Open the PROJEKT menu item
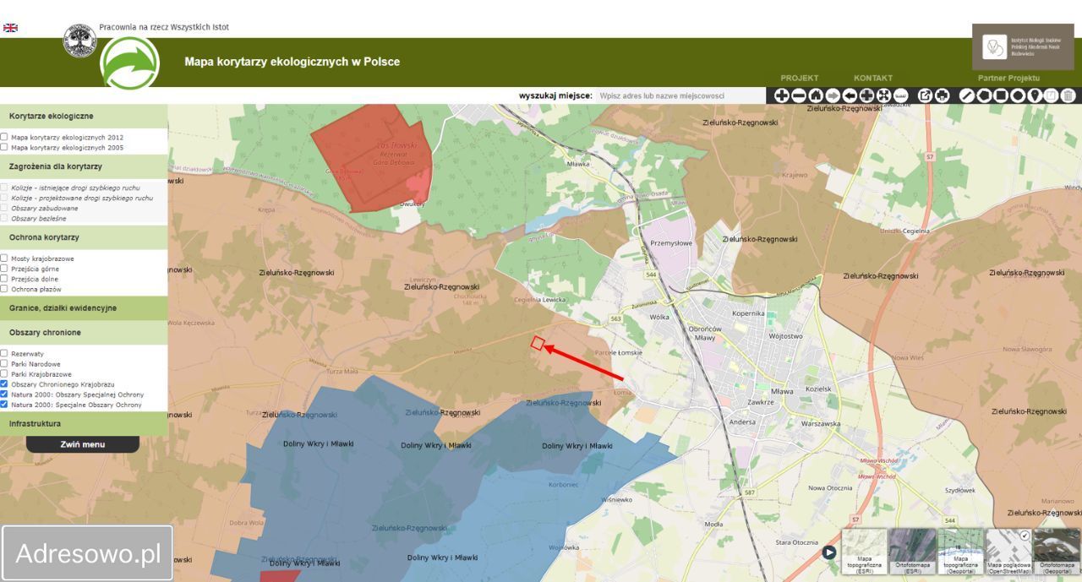Viewport: 1082px width, 582px height. click(x=800, y=78)
